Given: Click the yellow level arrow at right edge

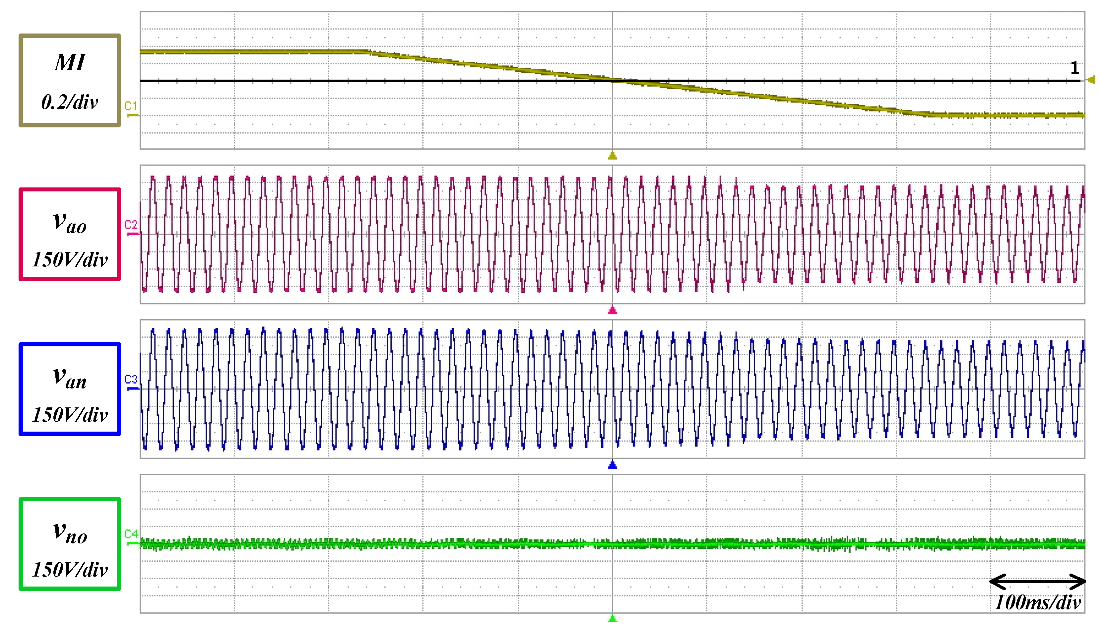Looking at the screenshot, I should (1091, 80).
